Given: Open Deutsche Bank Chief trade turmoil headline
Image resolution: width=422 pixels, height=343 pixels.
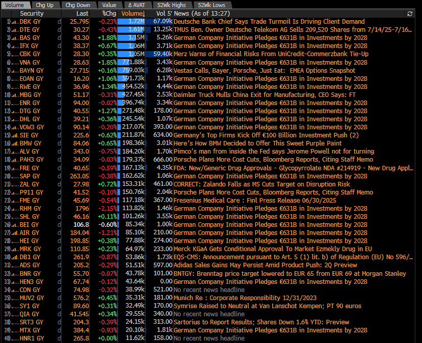Looking at the screenshot, I should pyautogui.click(x=269, y=22).
